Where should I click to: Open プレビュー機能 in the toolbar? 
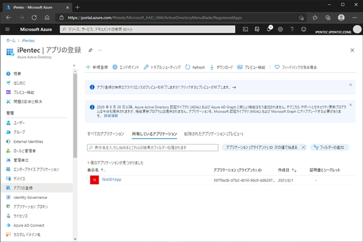click(x=251, y=67)
